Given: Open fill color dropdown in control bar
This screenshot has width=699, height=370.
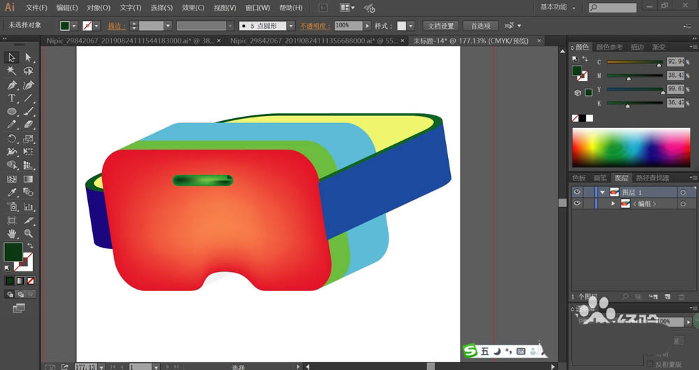Looking at the screenshot, I should click(x=74, y=26).
